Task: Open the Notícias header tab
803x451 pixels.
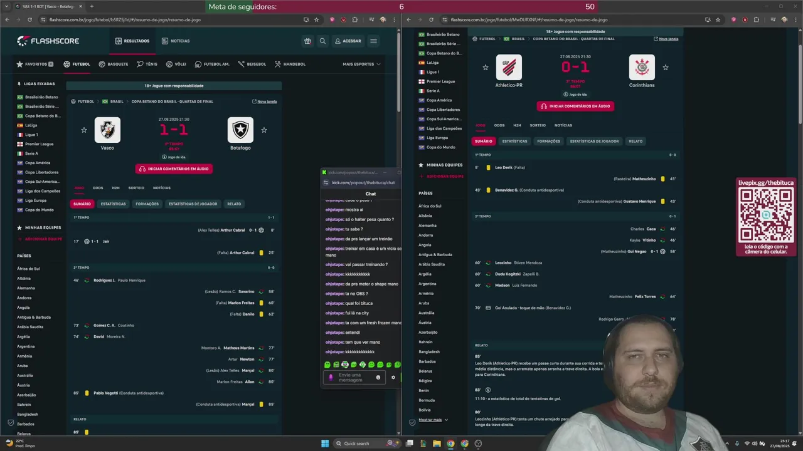Action: click(x=176, y=41)
